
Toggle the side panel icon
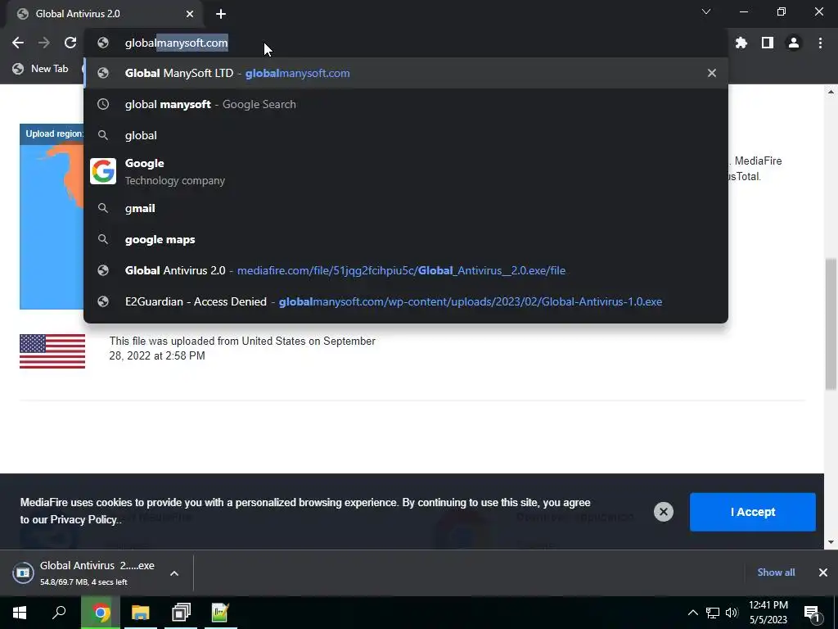(x=768, y=43)
